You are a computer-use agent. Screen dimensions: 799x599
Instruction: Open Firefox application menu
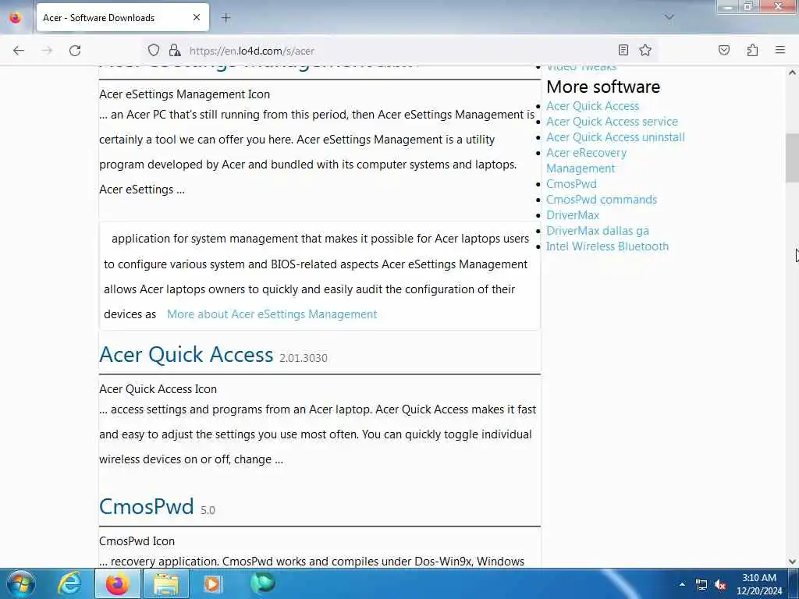[780, 50]
